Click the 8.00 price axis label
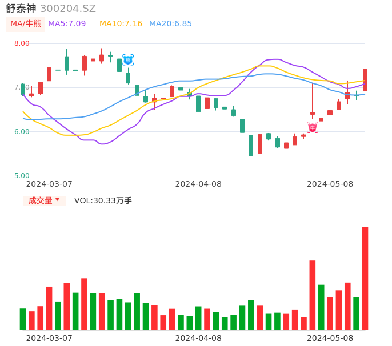The height and width of the screenshot is (346, 392). tap(22, 43)
